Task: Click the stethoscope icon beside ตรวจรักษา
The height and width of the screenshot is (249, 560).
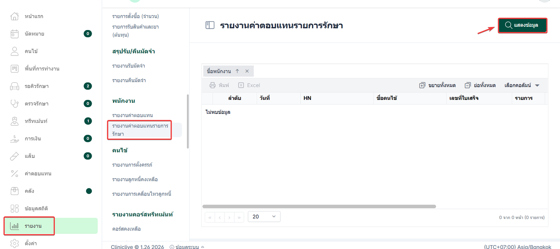Action: click(14, 104)
